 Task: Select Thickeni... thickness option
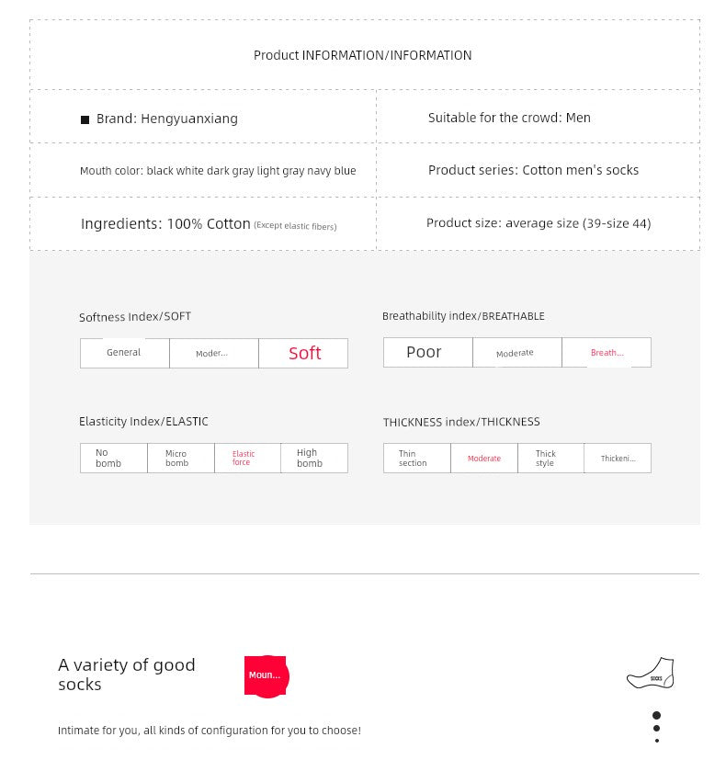coord(618,458)
